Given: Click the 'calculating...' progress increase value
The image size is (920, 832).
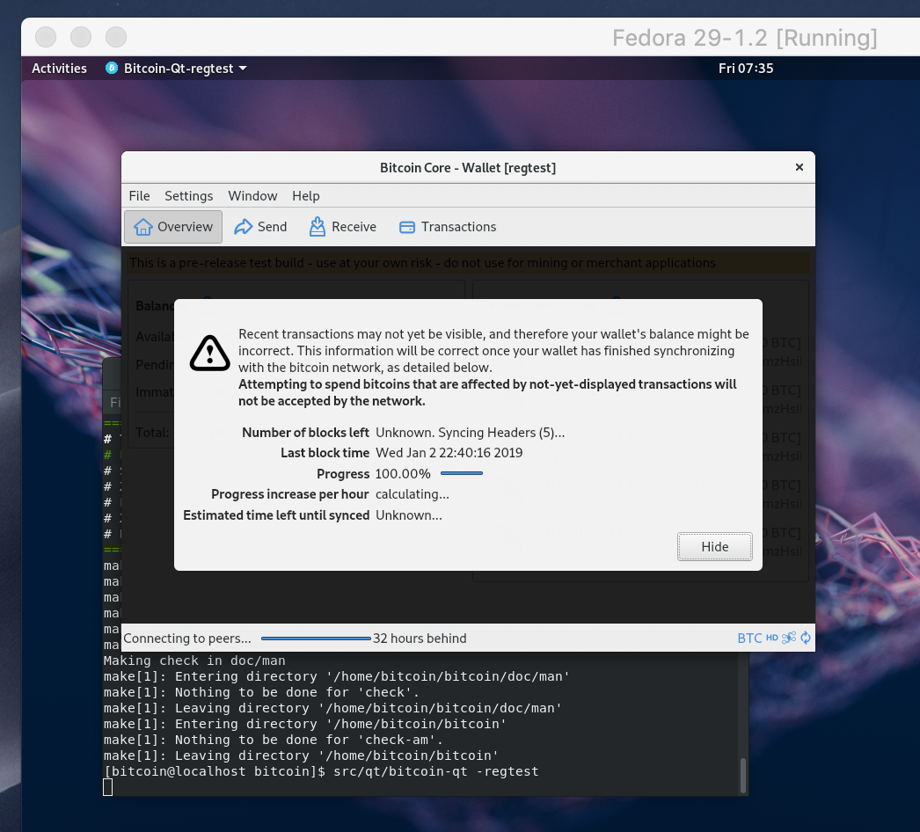Looking at the screenshot, I should [413, 494].
